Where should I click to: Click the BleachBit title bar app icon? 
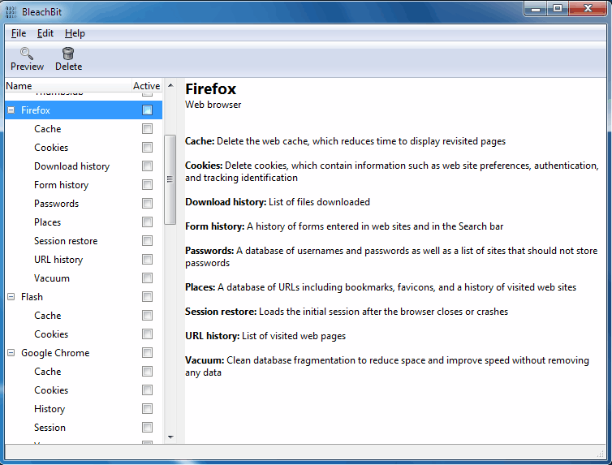pos(11,12)
